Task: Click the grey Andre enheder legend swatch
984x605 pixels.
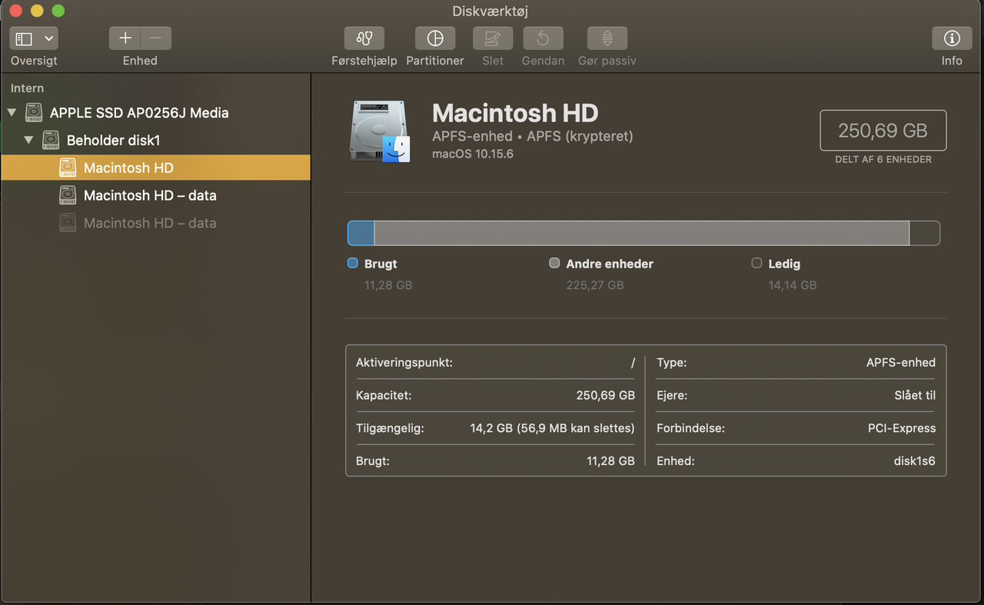Action: tap(554, 263)
